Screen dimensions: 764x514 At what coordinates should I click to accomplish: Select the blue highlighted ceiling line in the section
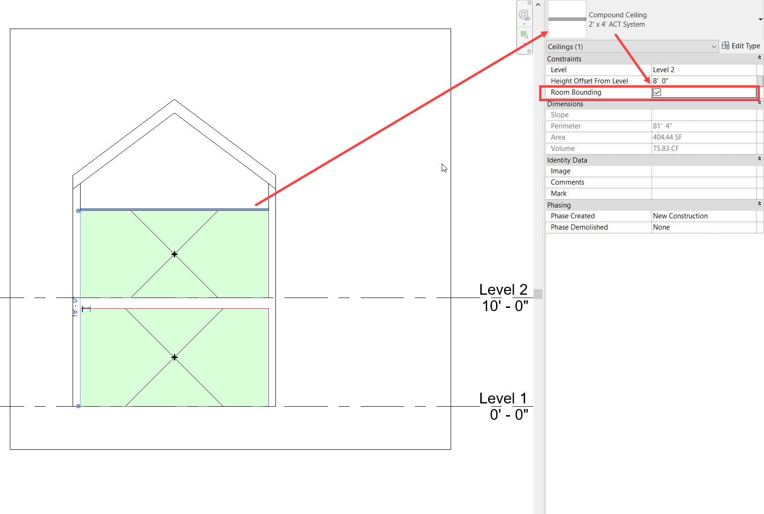[x=174, y=209]
